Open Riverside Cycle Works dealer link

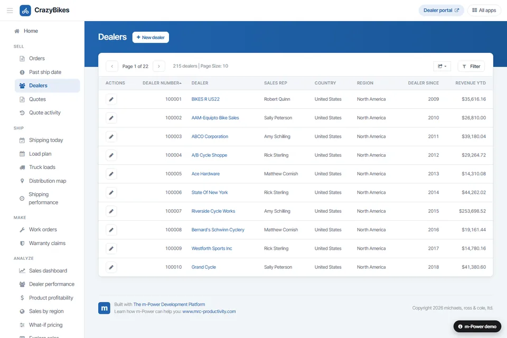213,211
